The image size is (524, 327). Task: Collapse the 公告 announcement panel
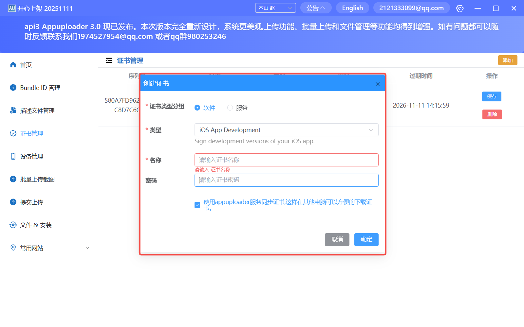[315, 8]
